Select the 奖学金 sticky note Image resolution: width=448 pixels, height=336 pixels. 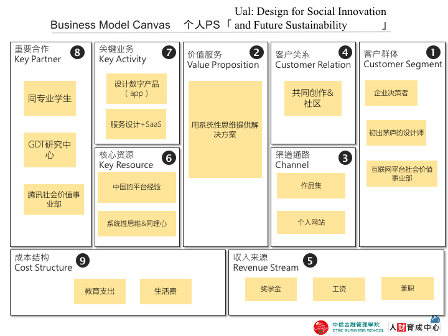[x=271, y=289]
